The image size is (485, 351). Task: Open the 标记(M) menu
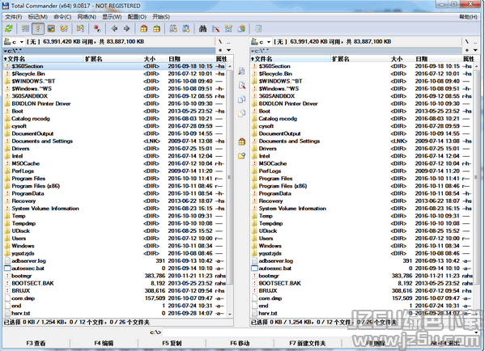pos(38,17)
